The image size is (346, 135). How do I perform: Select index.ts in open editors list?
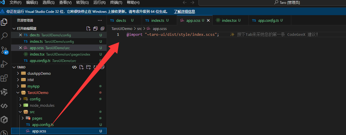(59, 41)
